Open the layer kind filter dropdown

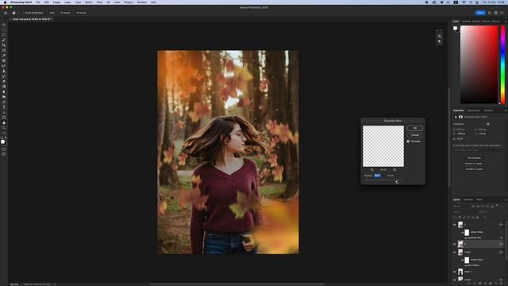point(461,207)
